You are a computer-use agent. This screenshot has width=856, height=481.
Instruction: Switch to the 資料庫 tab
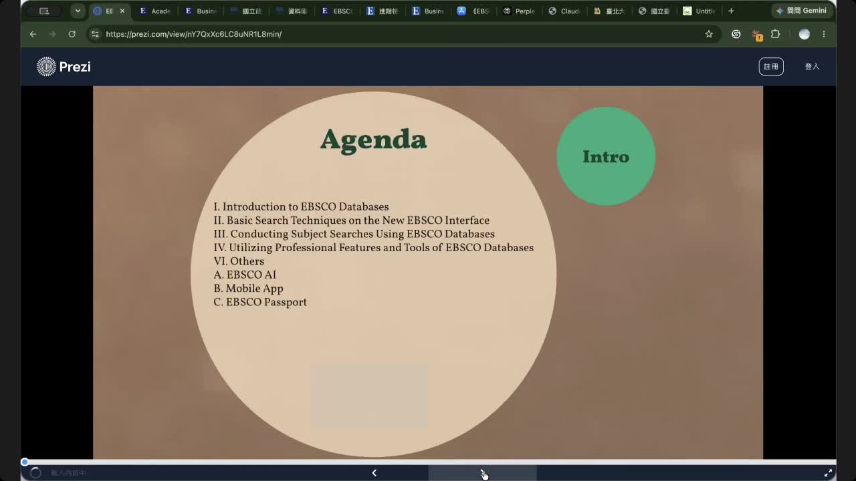[x=291, y=11]
